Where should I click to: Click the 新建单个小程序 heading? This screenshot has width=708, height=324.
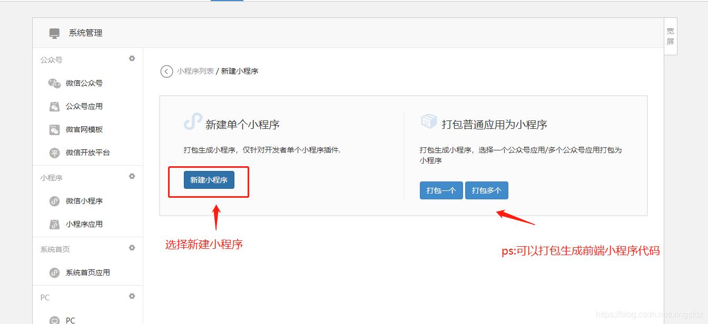point(242,125)
